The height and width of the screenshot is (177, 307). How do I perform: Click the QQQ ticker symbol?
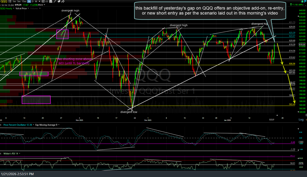click(x=4, y=1)
